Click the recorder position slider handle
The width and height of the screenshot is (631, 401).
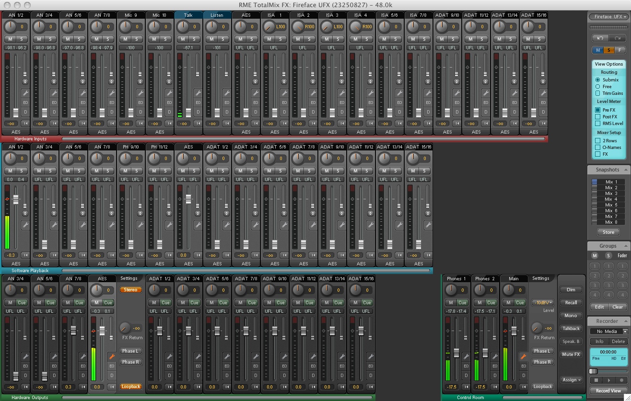coord(593,371)
